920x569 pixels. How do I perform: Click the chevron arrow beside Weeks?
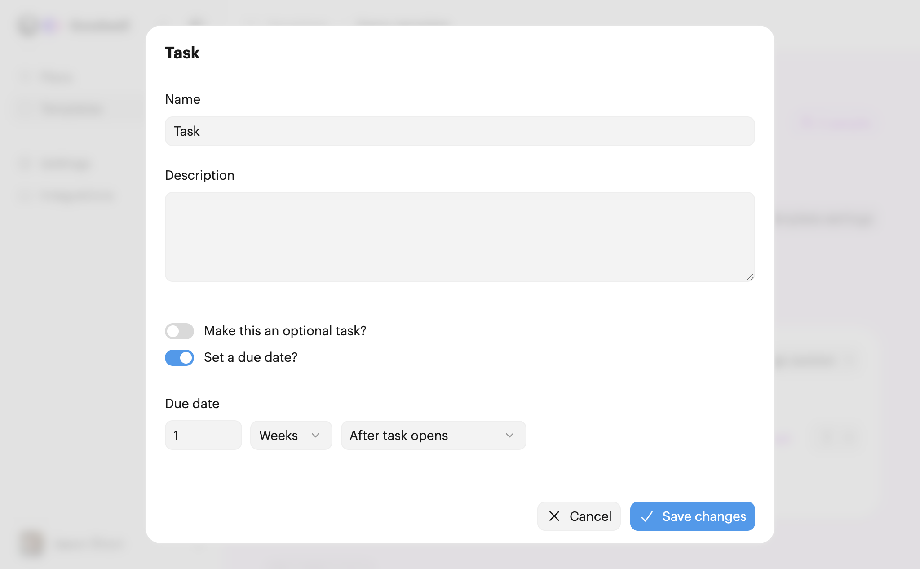(315, 435)
